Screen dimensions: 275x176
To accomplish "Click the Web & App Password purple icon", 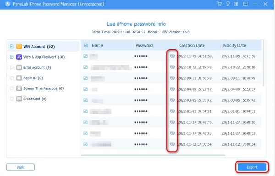I will point(19,57).
